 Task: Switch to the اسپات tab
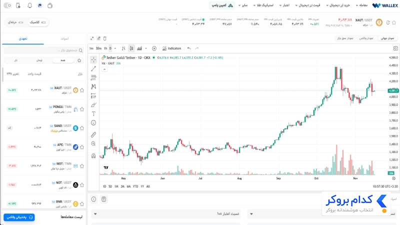(x=64, y=38)
